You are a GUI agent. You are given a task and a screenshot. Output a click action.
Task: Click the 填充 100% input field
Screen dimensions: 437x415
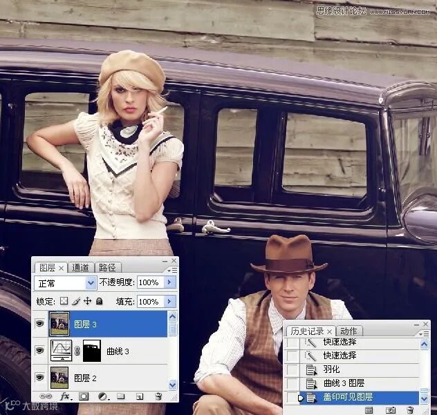point(150,302)
